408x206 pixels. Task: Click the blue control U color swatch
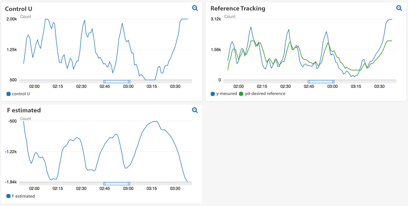pyautogui.click(x=8, y=94)
